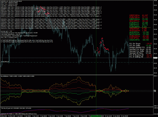Click the Spread All Pairs line
158x117 pixels.
[x=140, y=53]
